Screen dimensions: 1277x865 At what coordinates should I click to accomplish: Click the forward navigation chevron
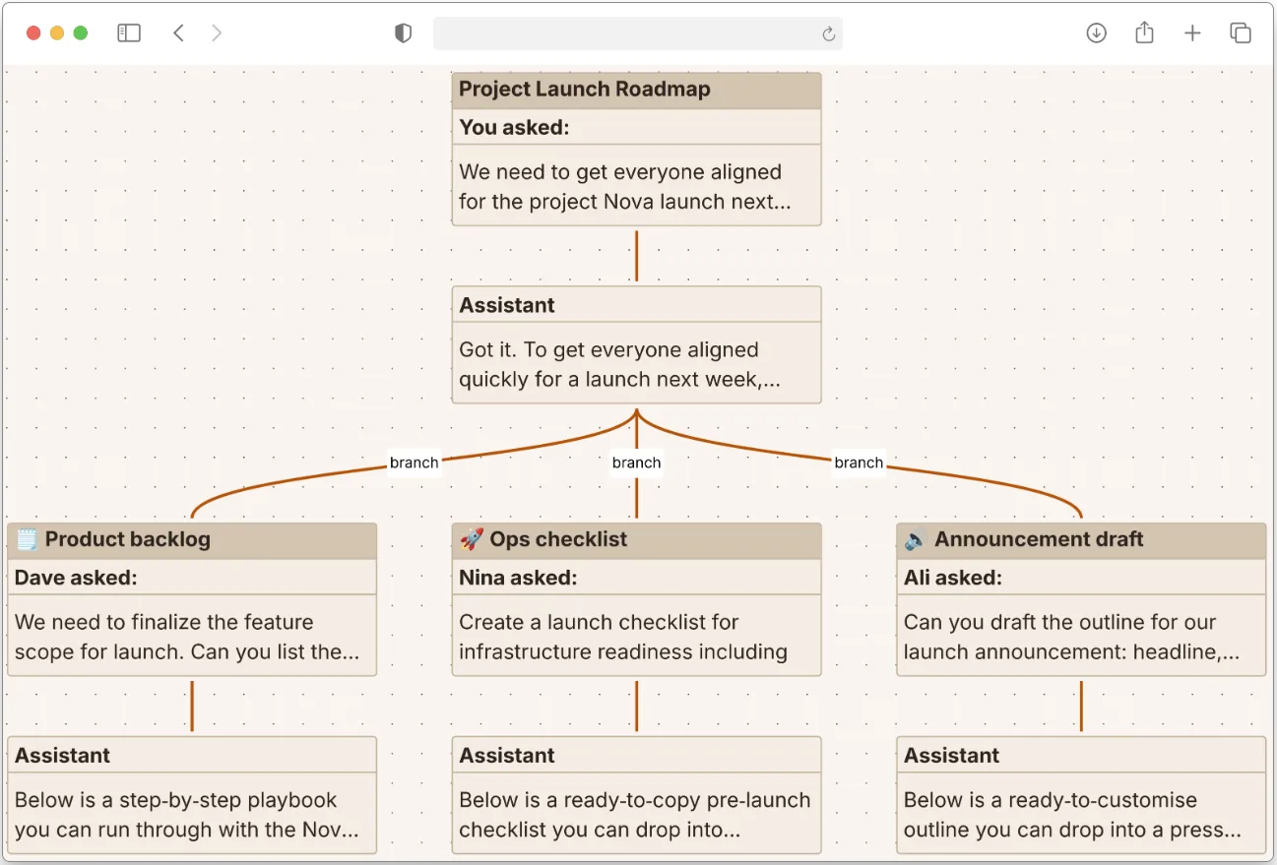click(217, 31)
